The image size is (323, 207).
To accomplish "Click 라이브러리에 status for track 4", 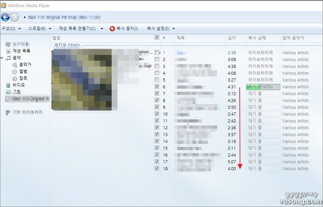I will 261,73.
